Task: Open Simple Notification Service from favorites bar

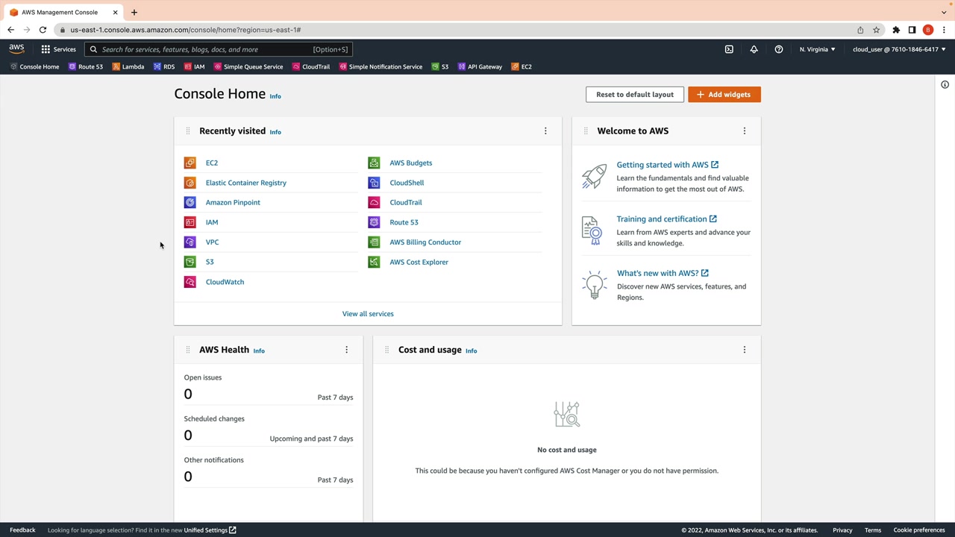Action: 381,66
